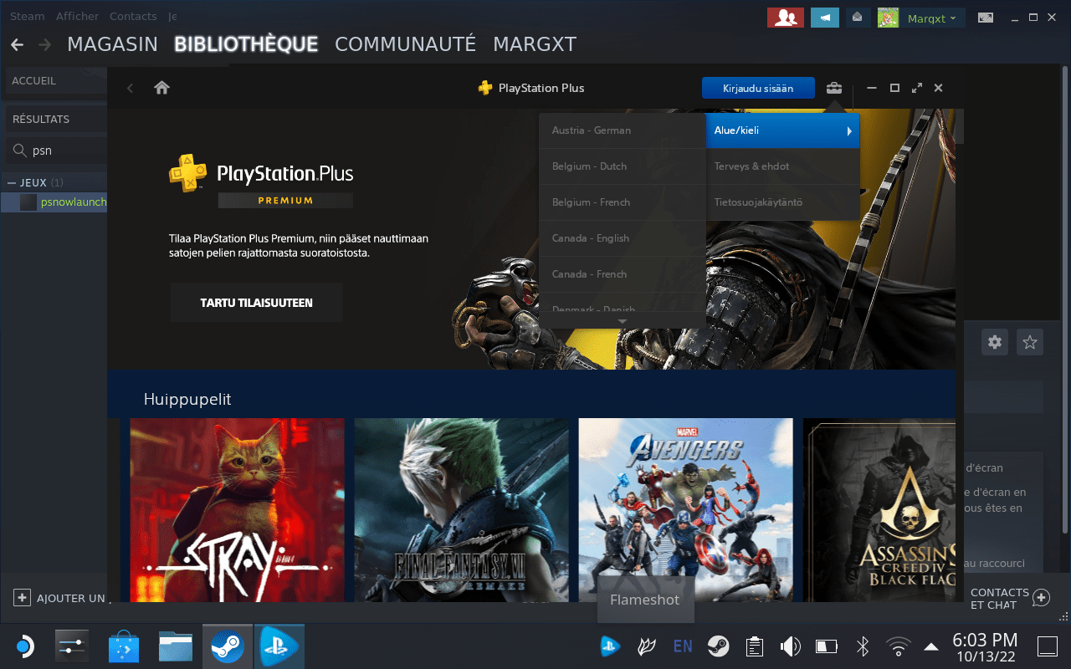Open Wi-Fi network tray icon
1071x669 pixels.
click(898, 646)
